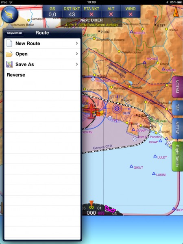Tap the GEN VOR compass rose
The height and width of the screenshot is (244, 183).
(x=117, y=109)
